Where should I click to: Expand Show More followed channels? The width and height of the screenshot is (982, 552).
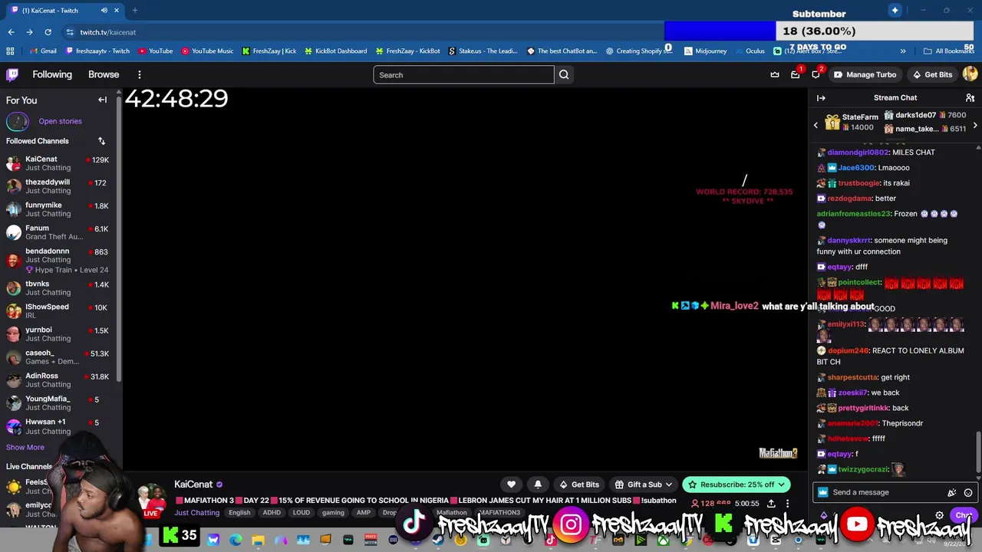click(25, 447)
